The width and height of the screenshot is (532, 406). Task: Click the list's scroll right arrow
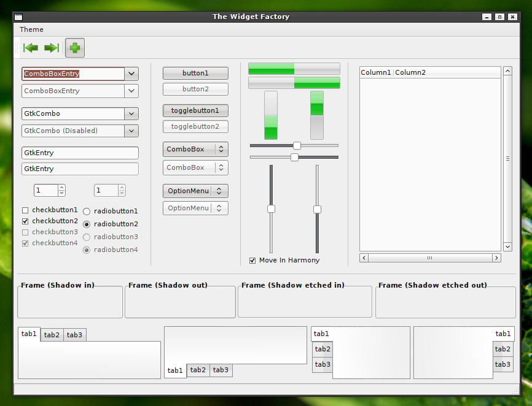click(x=497, y=258)
